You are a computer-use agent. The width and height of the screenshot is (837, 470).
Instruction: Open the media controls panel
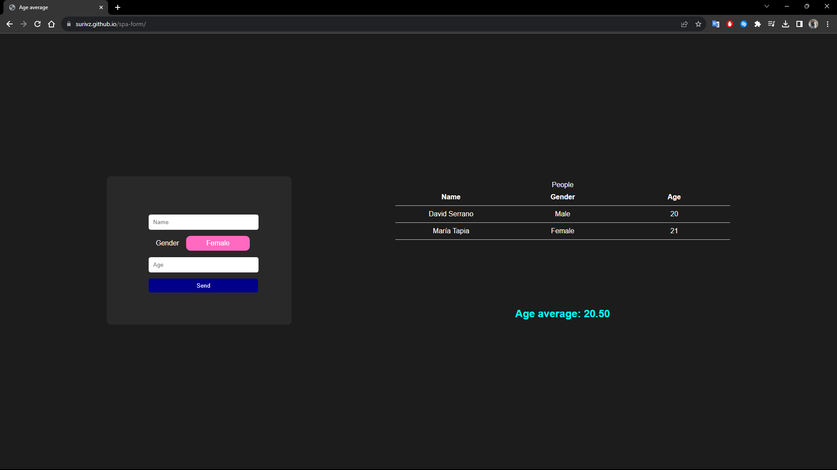tap(772, 24)
